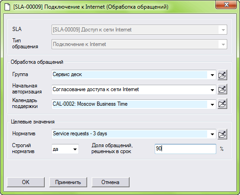The width and height of the screenshot is (240, 195).
Task: Click the Отмена button
Action: coord(110,182)
